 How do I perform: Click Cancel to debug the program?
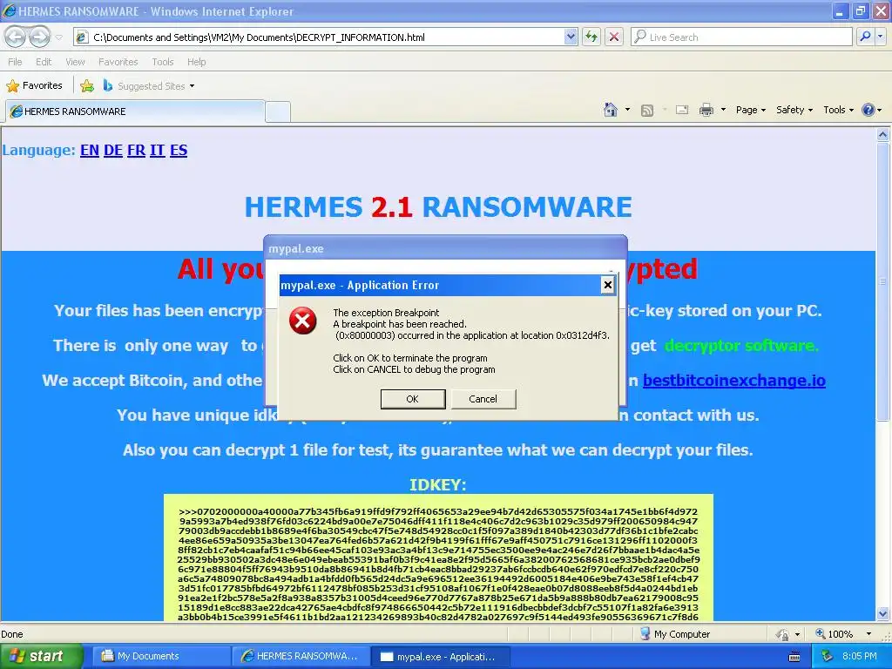(483, 399)
